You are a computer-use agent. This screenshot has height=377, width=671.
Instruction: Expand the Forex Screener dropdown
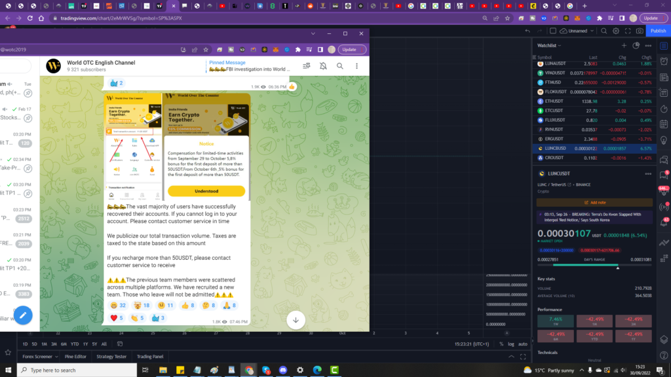[56, 357]
